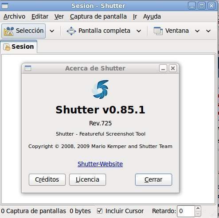The height and width of the screenshot is (218, 219).
Task: Open the Shutter-Website link
Action: point(100,164)
